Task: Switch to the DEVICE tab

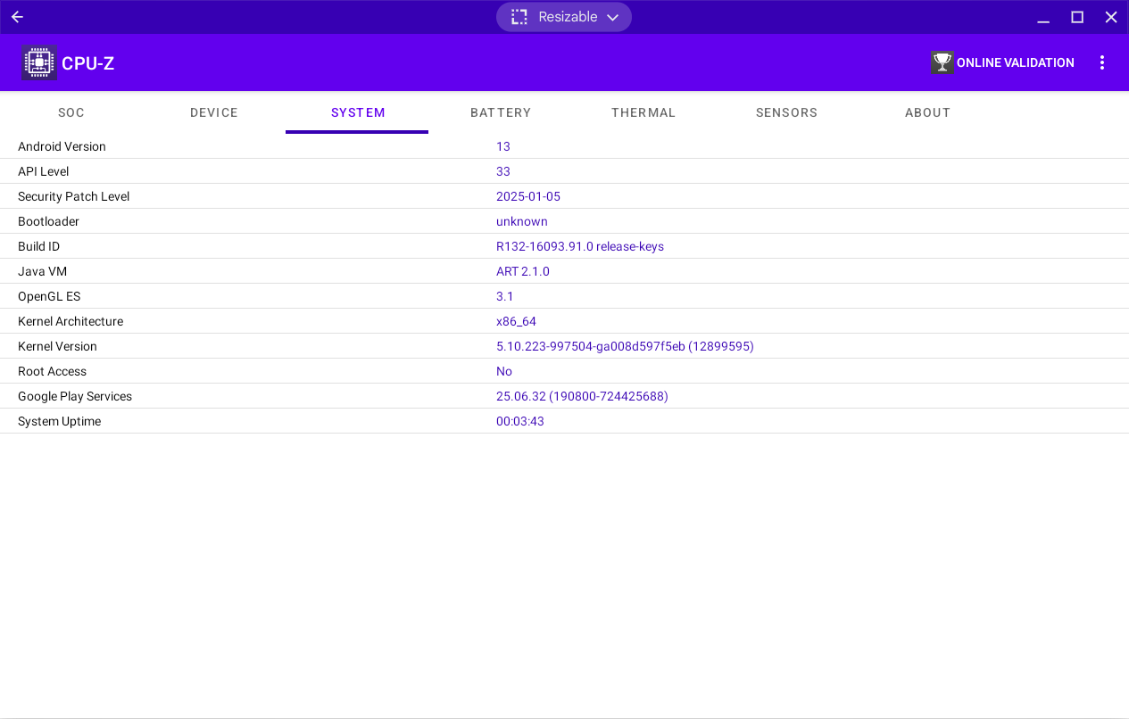Action: pyautogui.click(x=214, y=112)
